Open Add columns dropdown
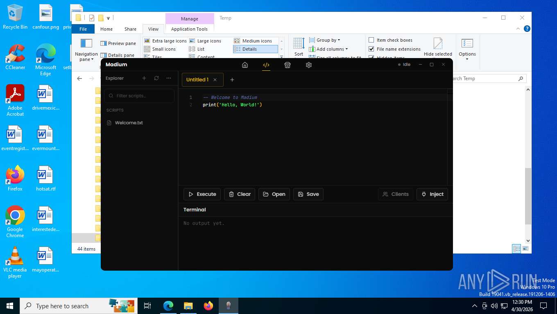The height and width of the screenshot is (314, 557). tap(328, 49)
